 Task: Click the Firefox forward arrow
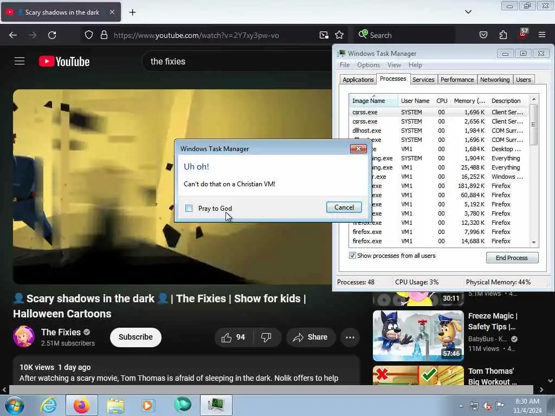click(x=32, y=35)
